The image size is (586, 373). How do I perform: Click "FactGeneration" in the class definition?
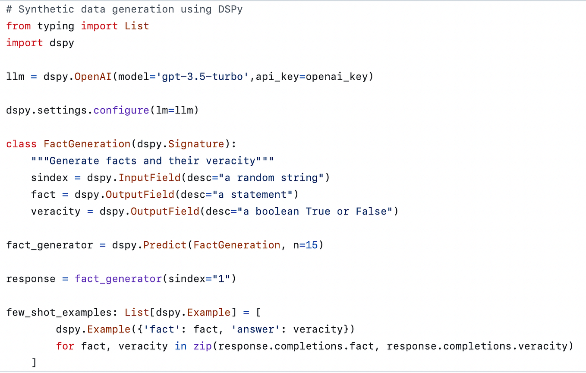(87, 144)
